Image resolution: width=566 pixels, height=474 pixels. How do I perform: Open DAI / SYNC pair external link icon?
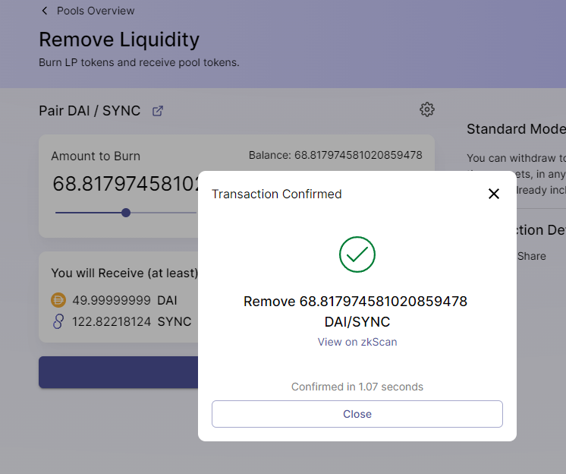[x=158, y=111]
